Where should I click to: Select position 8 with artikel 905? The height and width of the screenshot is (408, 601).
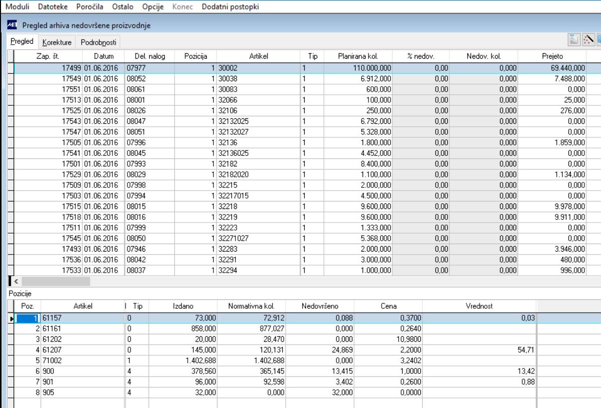coord(275,392)
